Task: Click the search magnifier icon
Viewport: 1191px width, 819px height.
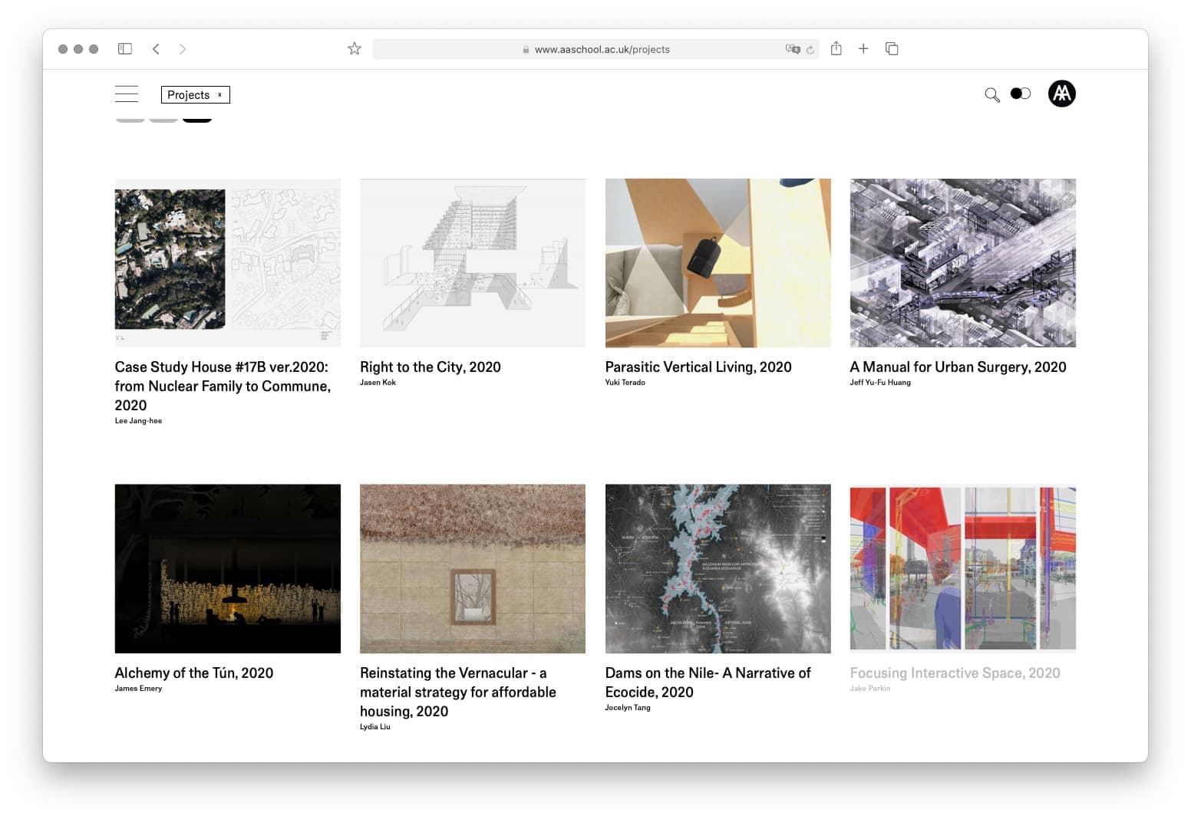Action: 991,95
